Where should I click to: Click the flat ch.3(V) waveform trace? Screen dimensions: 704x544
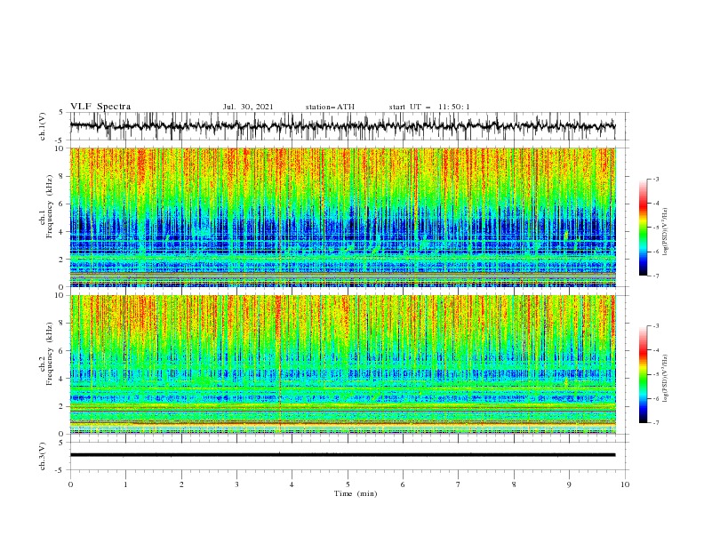(x=343, y=455)
